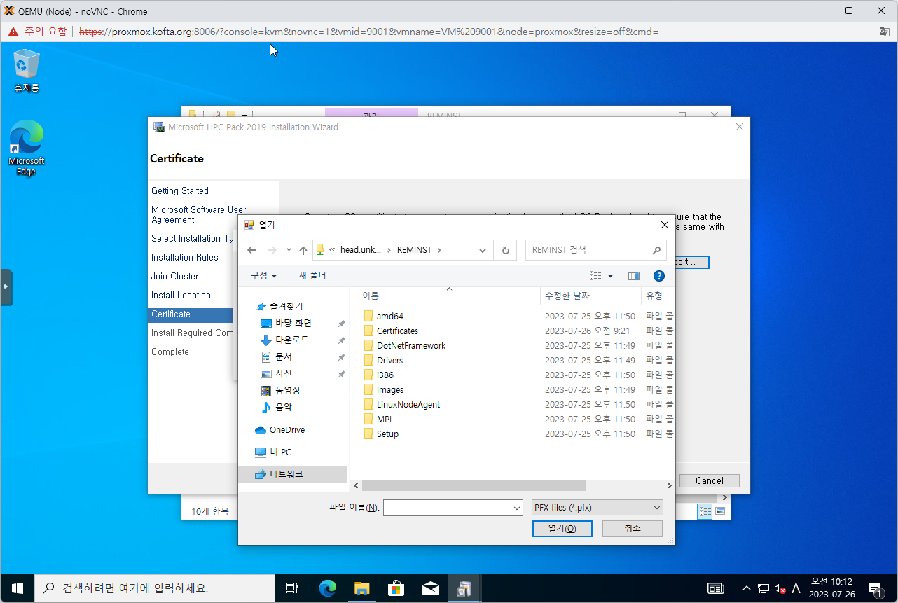Click the 새 폴더 new folder button
The image size is (898, 603).
pos(312,276)
